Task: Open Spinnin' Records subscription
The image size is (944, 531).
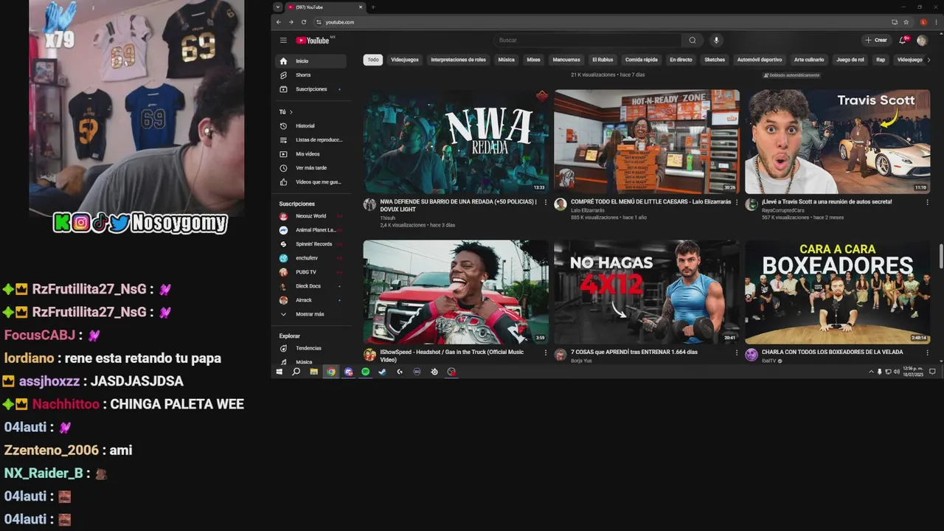Action: click(x=310, y=244)
